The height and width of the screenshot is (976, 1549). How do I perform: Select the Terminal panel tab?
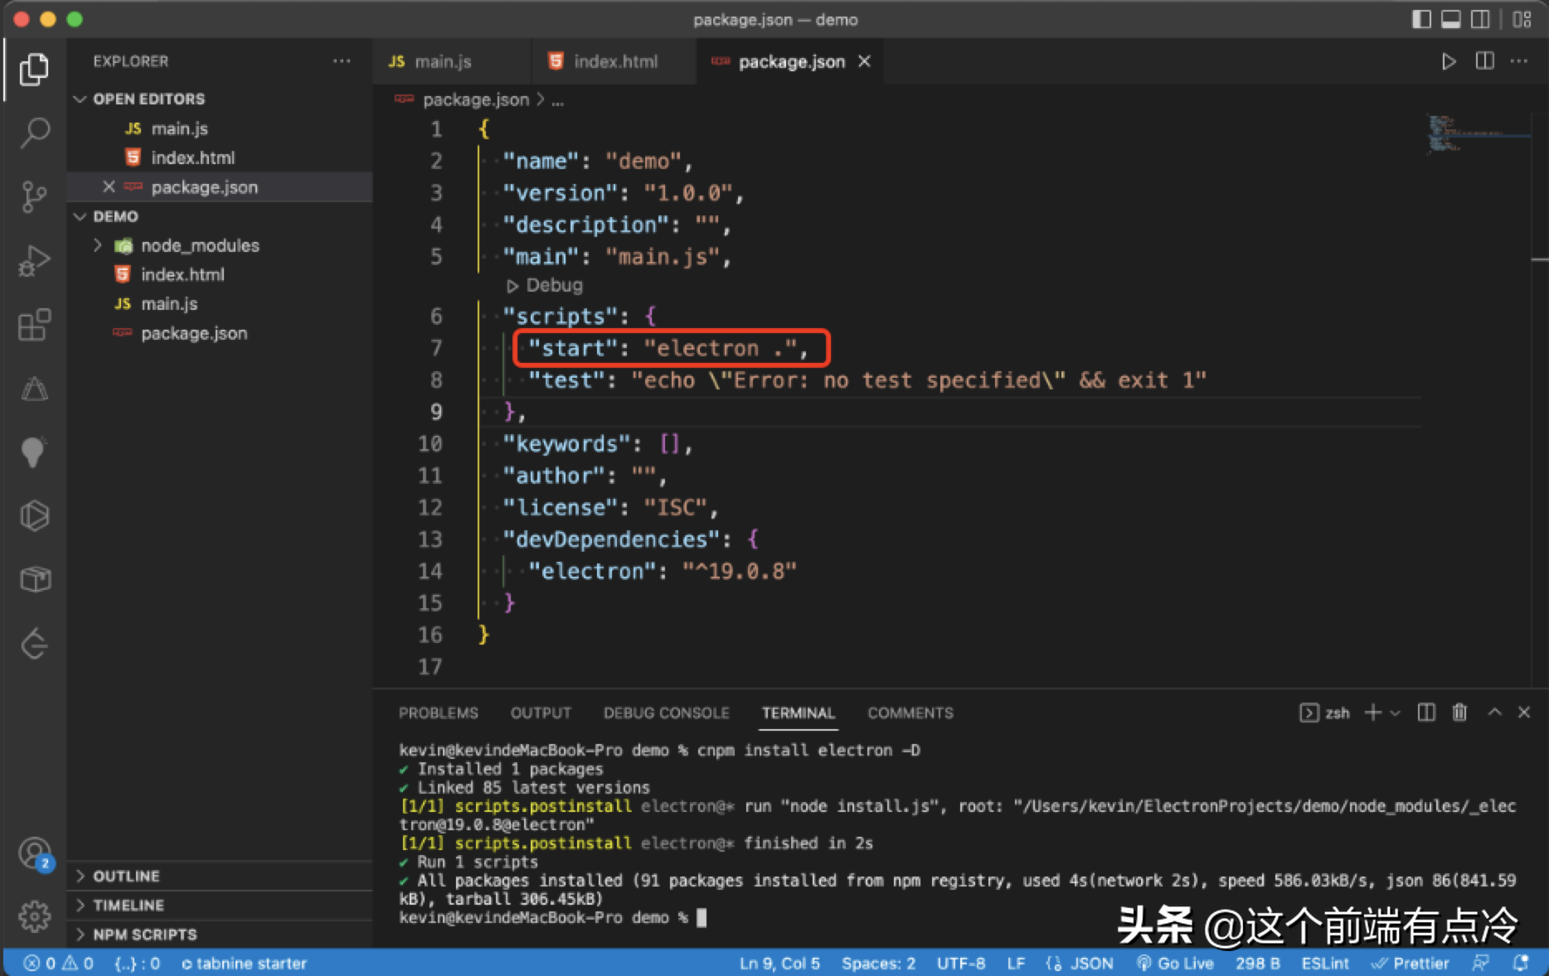(798, 713)
